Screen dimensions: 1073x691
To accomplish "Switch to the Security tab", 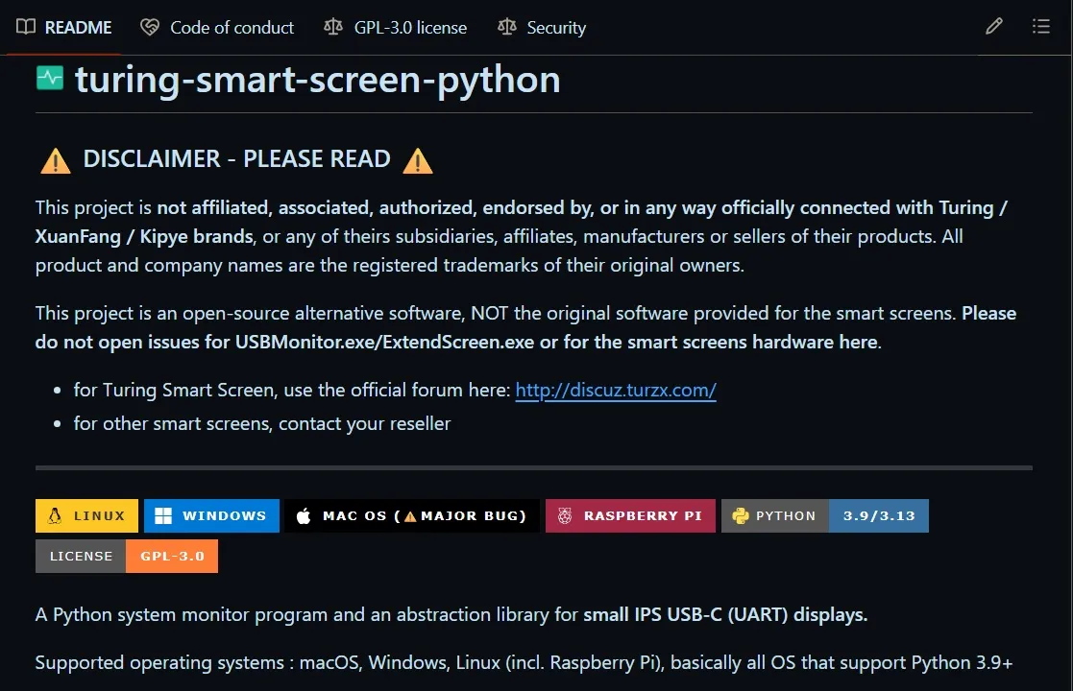I will [542, 27].
